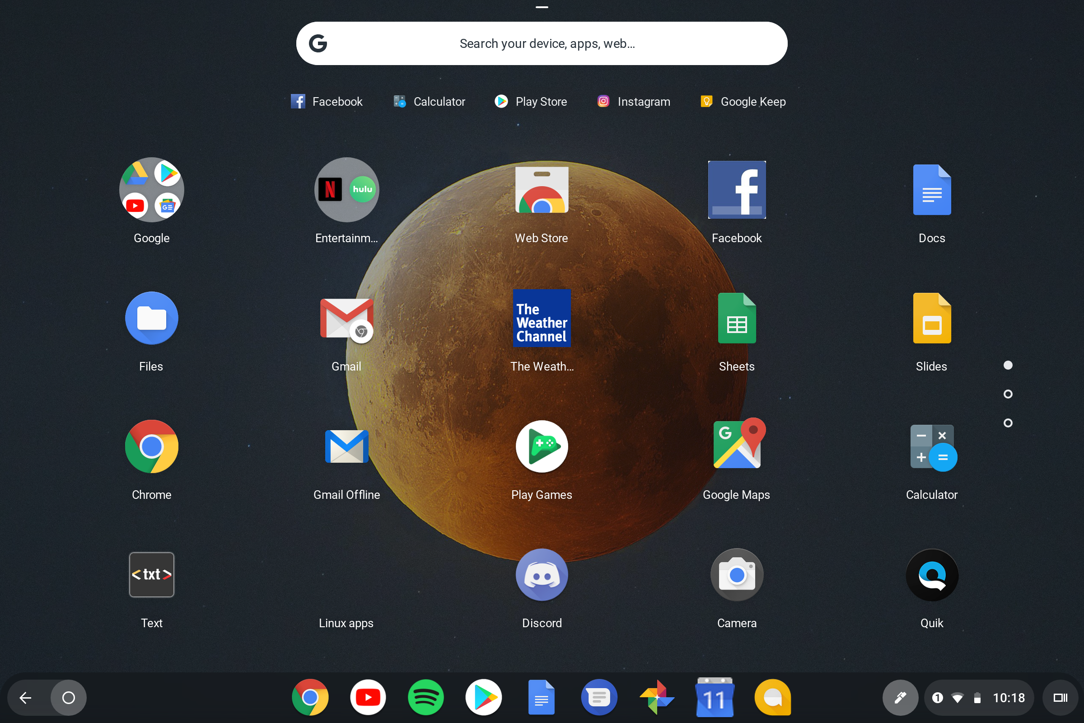The width and height of the screenshot is (1084, 723).
Task: Open the Chrome Web Store
Action: pyautogui.click(x=542, y=189)
